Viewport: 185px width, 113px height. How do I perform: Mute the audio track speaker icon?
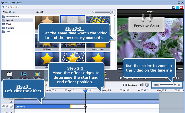pos(11,102)
